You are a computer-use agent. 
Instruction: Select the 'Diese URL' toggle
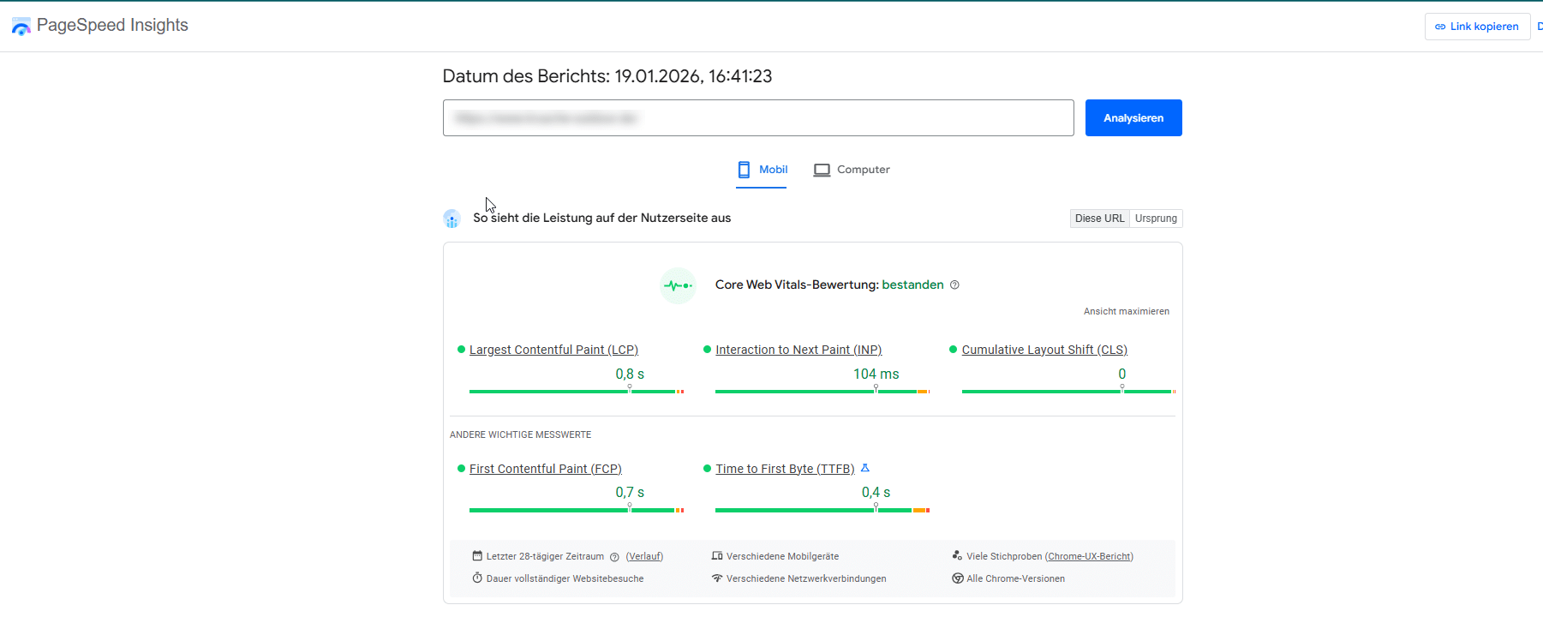[1100, 219]
